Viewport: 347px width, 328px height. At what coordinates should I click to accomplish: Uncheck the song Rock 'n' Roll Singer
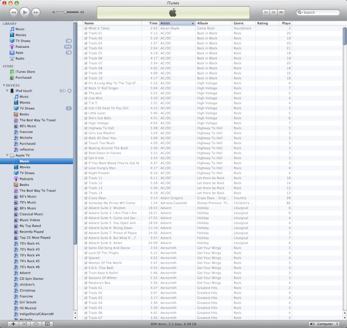[85, 88]
